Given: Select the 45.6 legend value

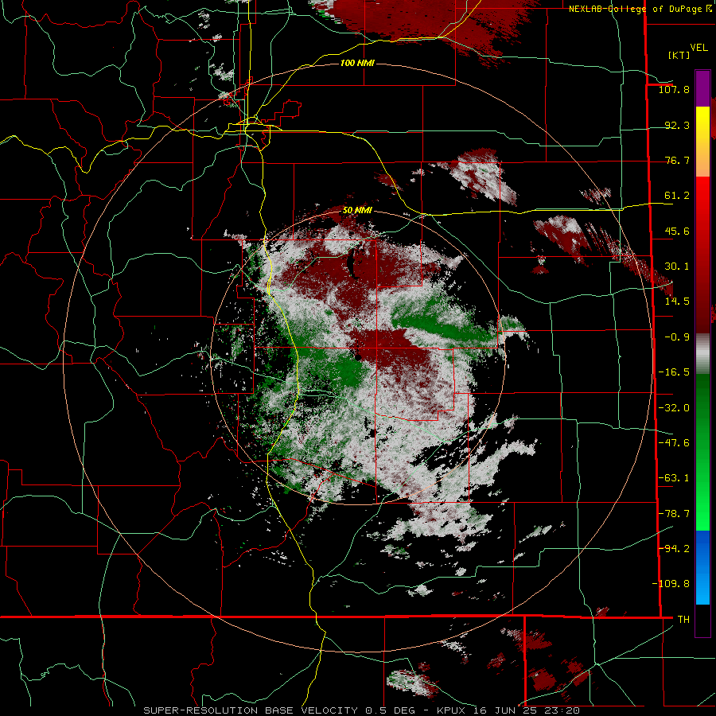Looking at the screenshot, I should (677, 231).
